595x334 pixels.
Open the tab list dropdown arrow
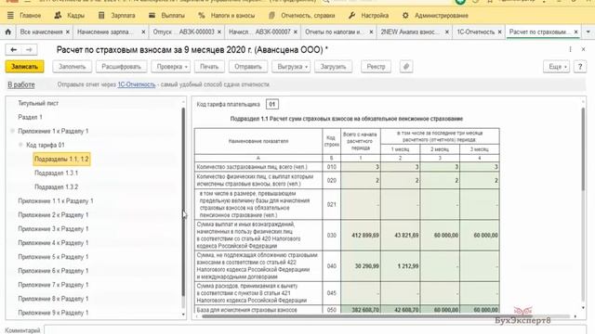click(x=588, y=32)
